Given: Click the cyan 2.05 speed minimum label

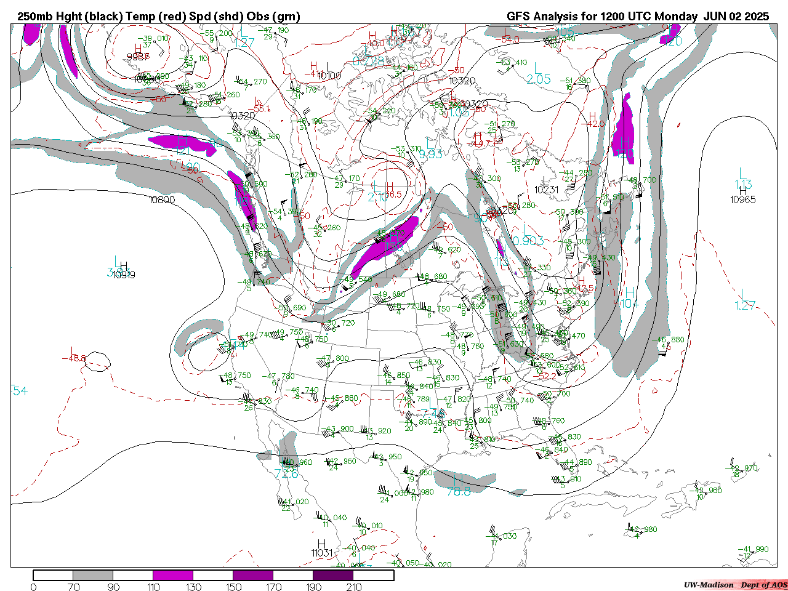Looking at the screenshot, I should pos(539,79).
